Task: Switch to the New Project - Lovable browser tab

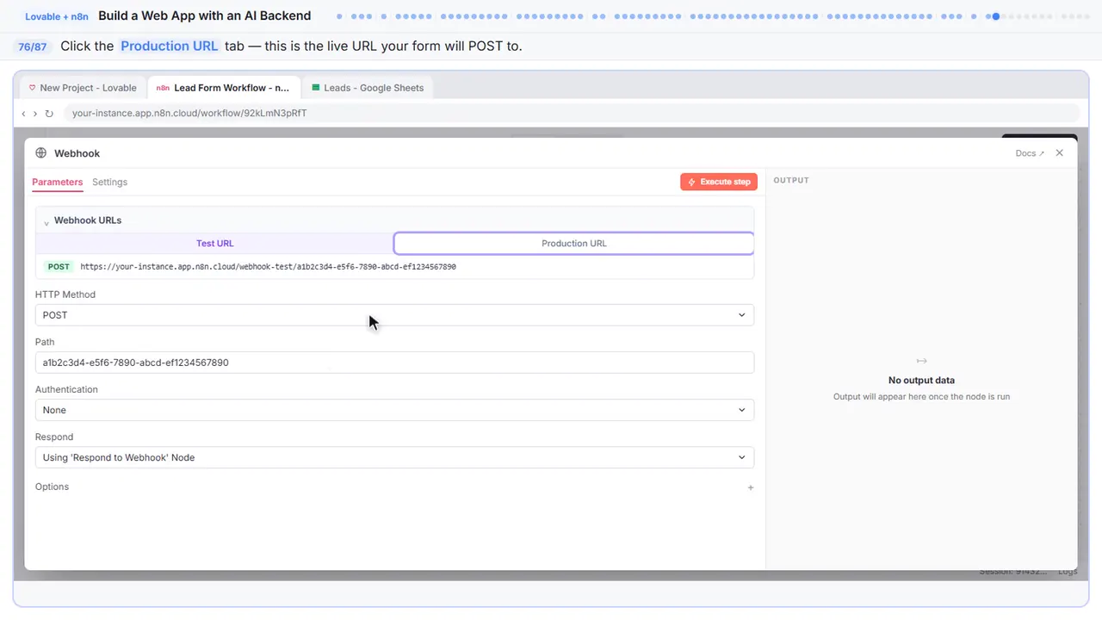Action: pos(83,88)
